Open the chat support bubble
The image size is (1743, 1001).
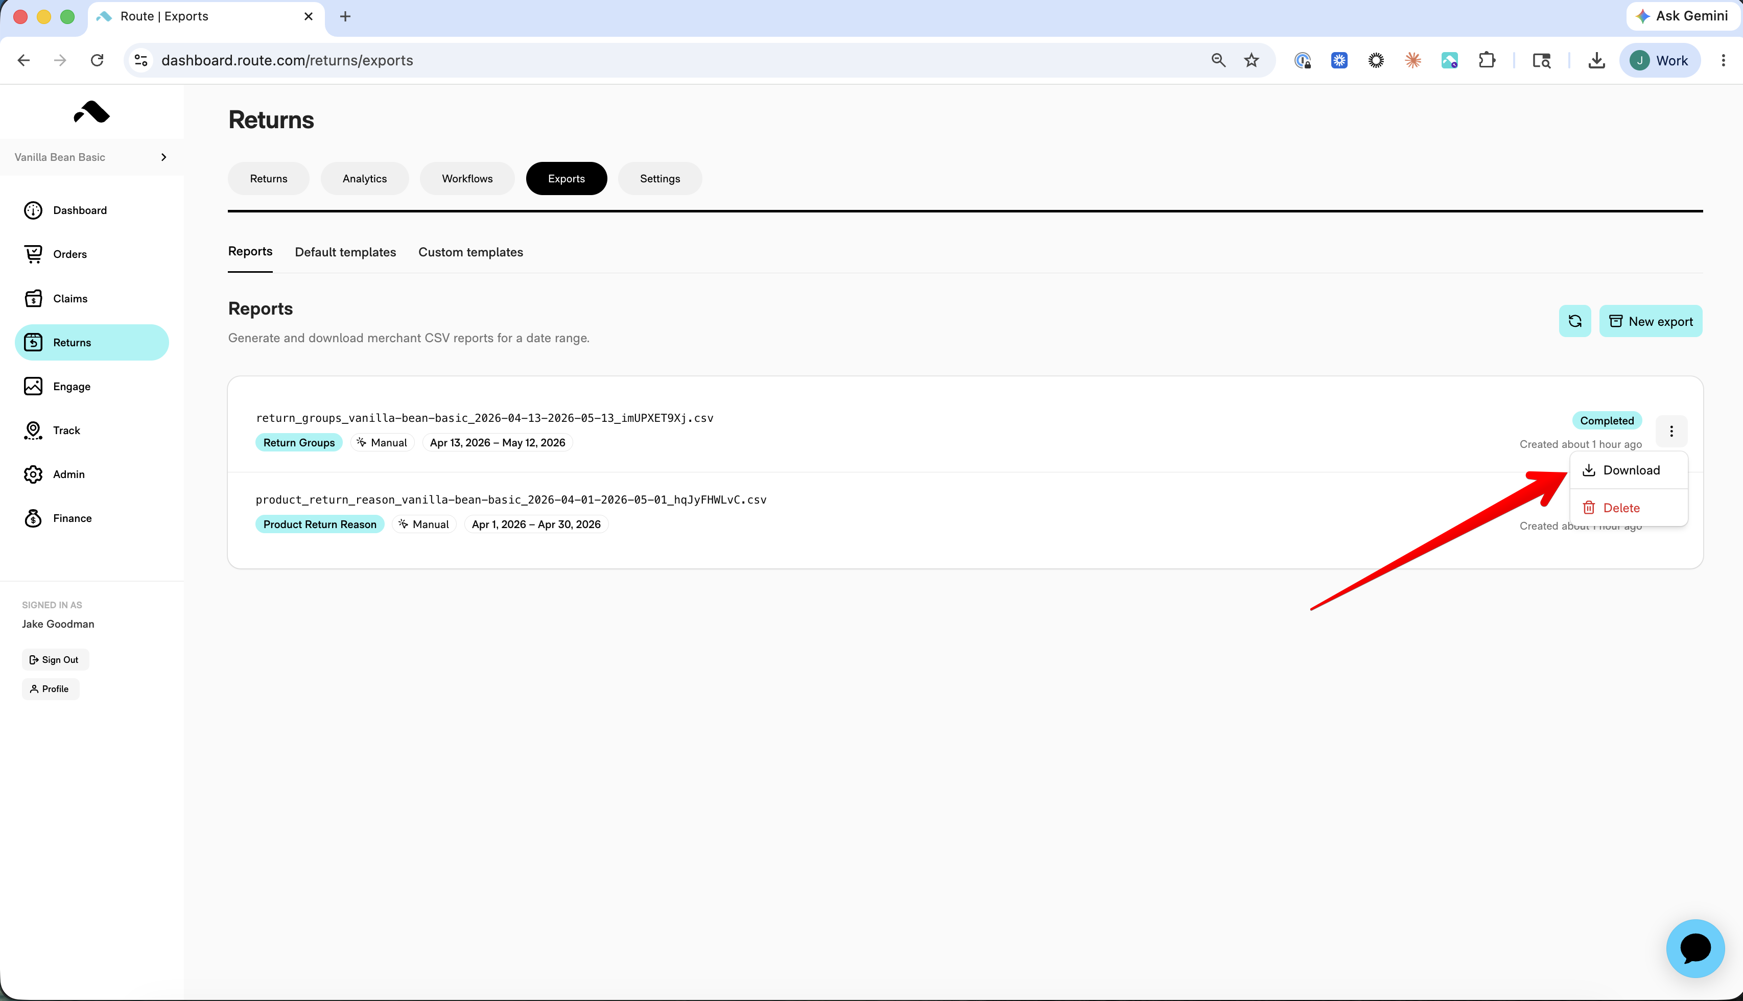[x=1695, y=948]
